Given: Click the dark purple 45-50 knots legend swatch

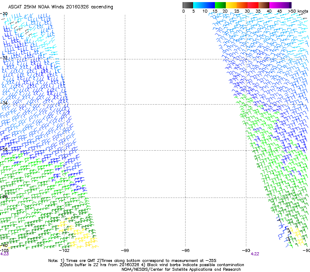Looking at the screenshot, I should point(286,5).
